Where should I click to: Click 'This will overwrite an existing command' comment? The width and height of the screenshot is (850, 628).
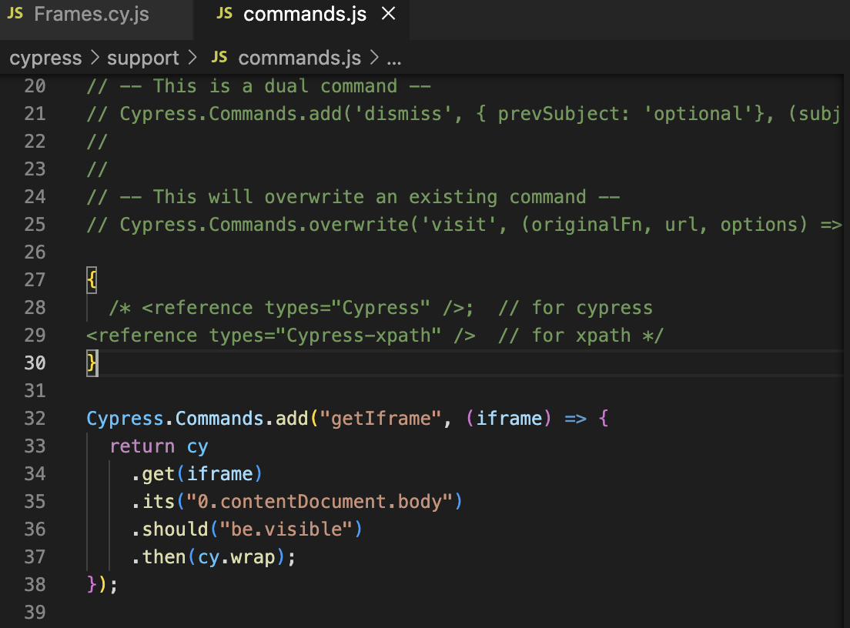pyautogui.click(x=369, y=197)
